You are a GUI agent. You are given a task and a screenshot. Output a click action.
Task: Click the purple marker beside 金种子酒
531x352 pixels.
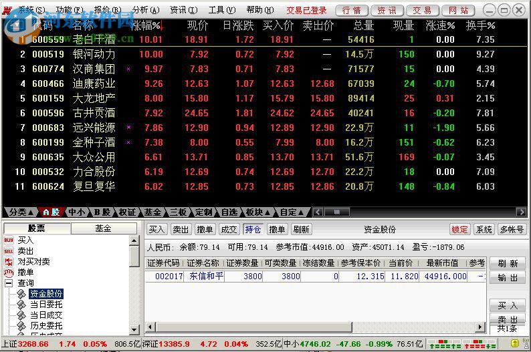[128, 142]
